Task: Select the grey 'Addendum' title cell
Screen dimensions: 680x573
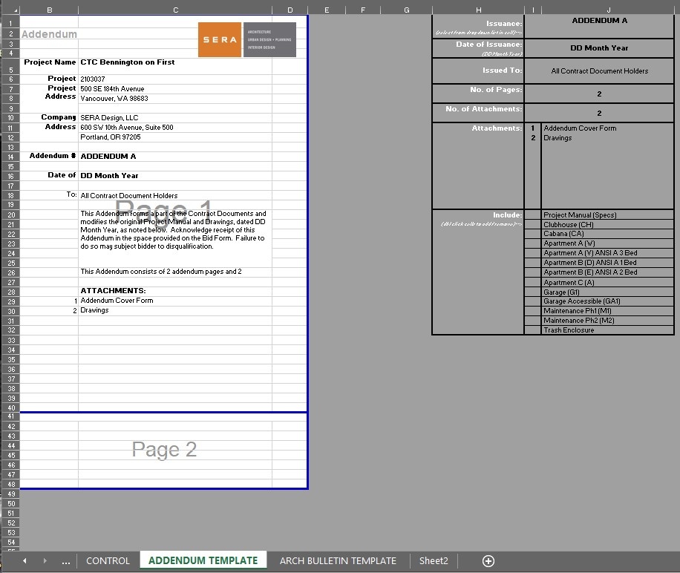Action: 50,34
